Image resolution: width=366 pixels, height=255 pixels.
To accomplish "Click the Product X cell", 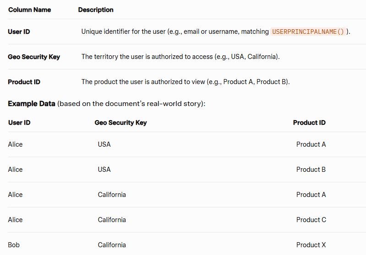I will [x=311, y=245].
